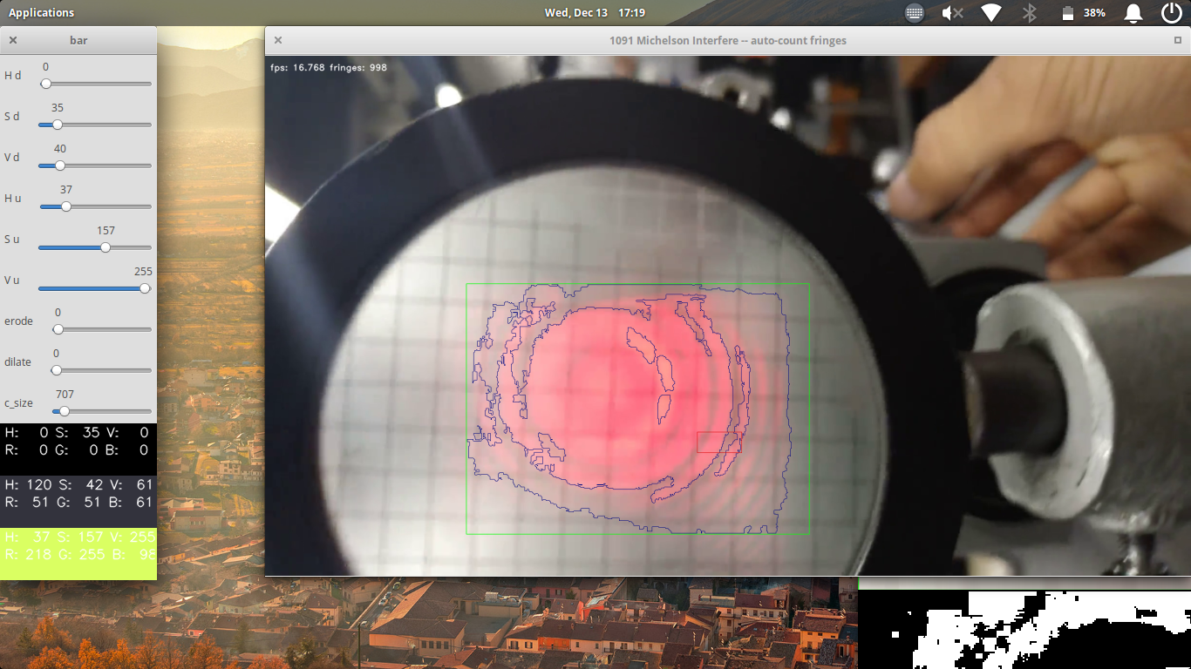Maximize the Michelson Interfere window

click(1178, 40)
